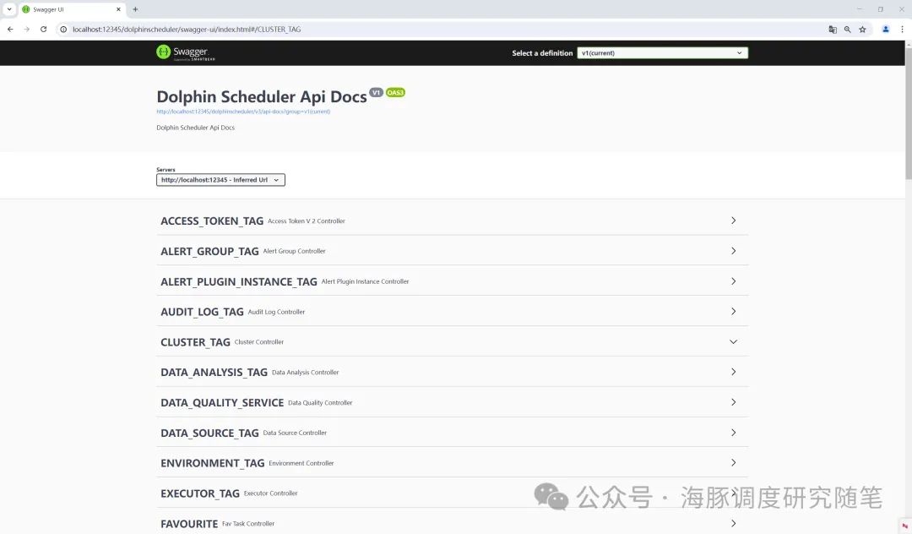Click the FAVOURITE heading
This screenshot has width=912, height=534.
pyautogui.click(x=189, y=524)
